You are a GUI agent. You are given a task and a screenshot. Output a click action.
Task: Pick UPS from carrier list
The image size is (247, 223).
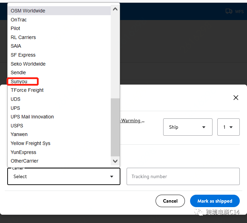click(59, 108)
